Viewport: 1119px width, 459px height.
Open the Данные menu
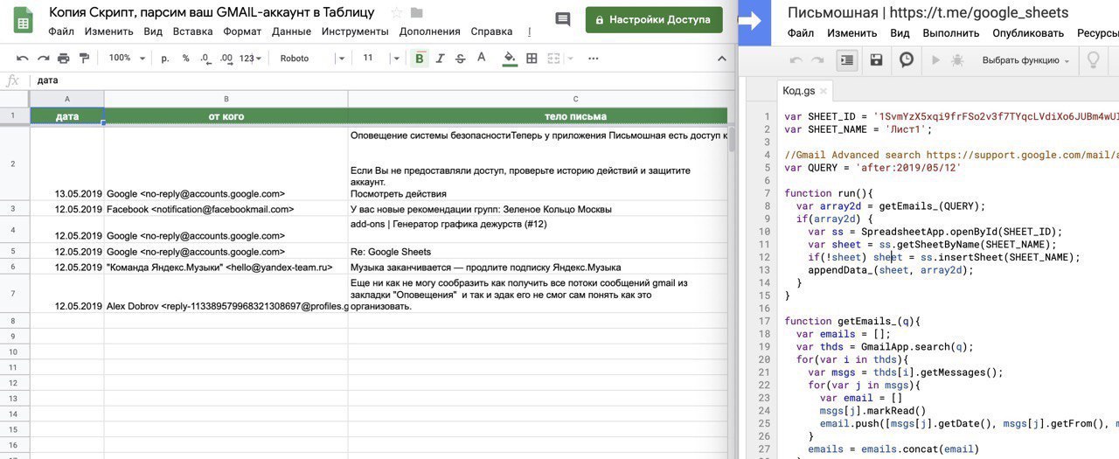[291, 31]
